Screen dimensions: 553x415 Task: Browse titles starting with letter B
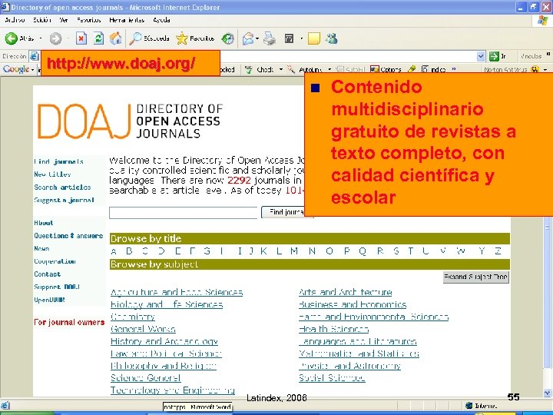click(129, 251)
